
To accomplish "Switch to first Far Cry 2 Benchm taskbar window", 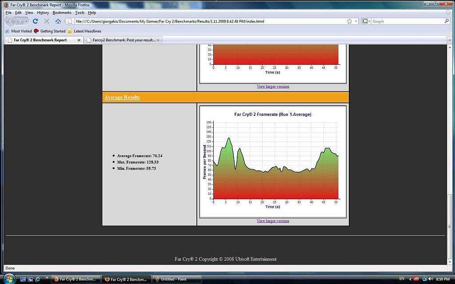I will tap(76, 280).
